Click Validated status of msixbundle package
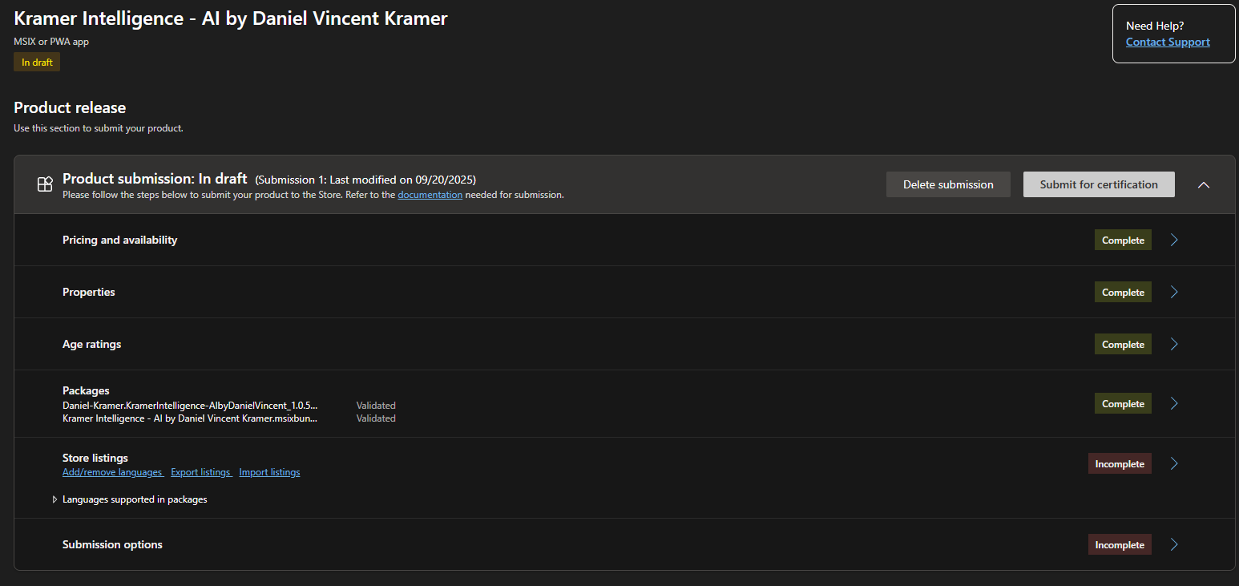Screen dimensions: 1239x586 click(x=376, y=418)
